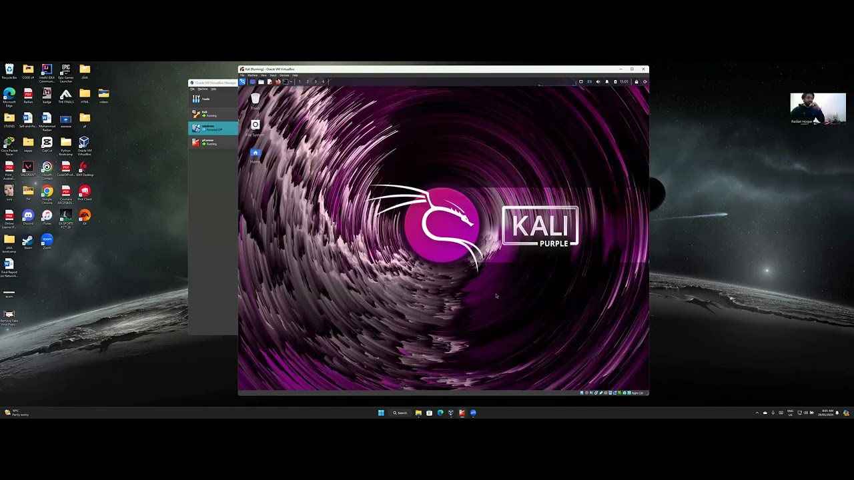This screenshot has width=854, height=480.
Task: Click the Kali volume speaker icon
Action: point(598,81)
